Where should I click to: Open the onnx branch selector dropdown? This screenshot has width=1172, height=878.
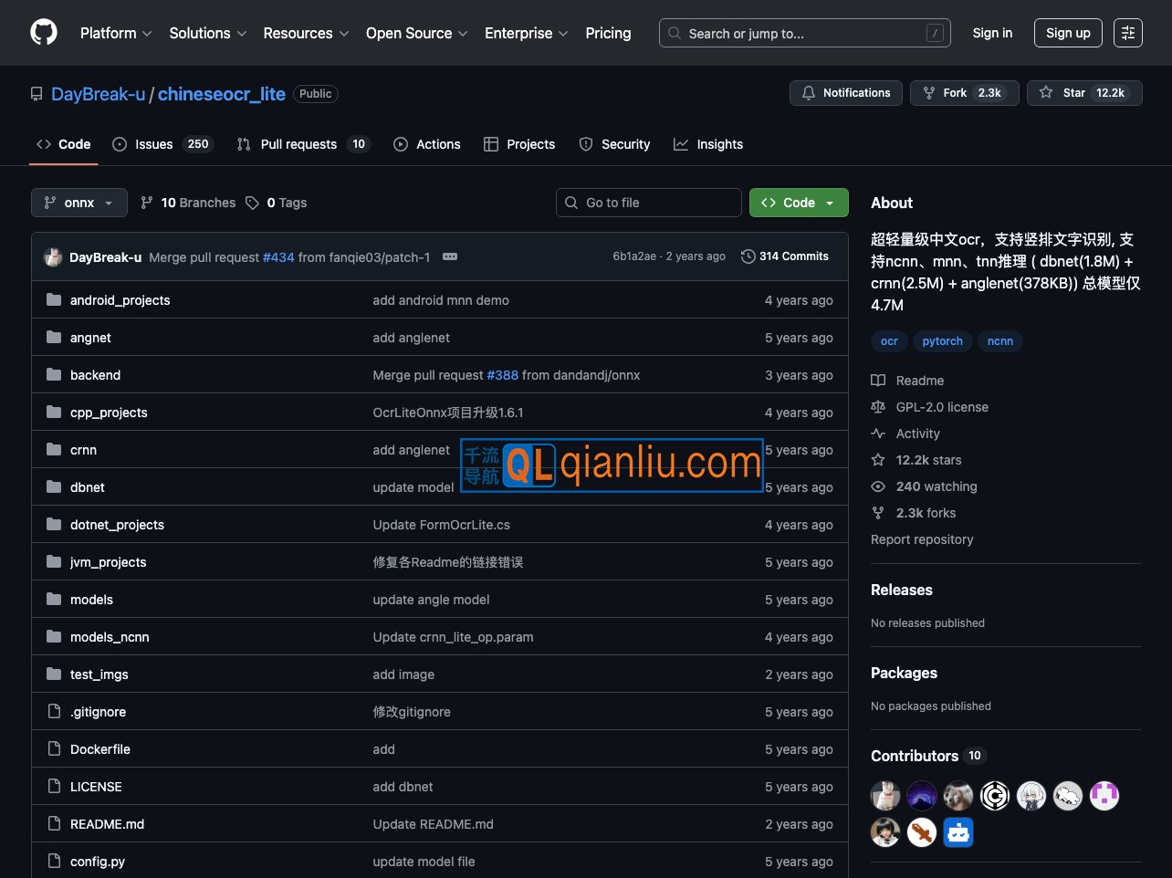(78, 203)
